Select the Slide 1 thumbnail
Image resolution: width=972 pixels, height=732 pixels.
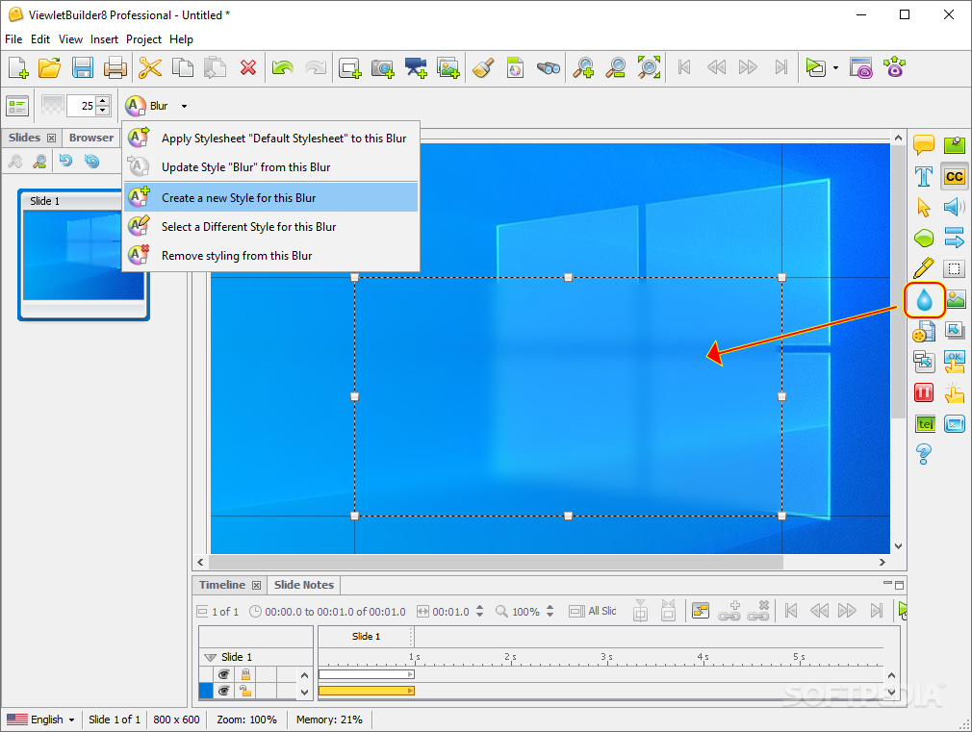click(84, 255)
